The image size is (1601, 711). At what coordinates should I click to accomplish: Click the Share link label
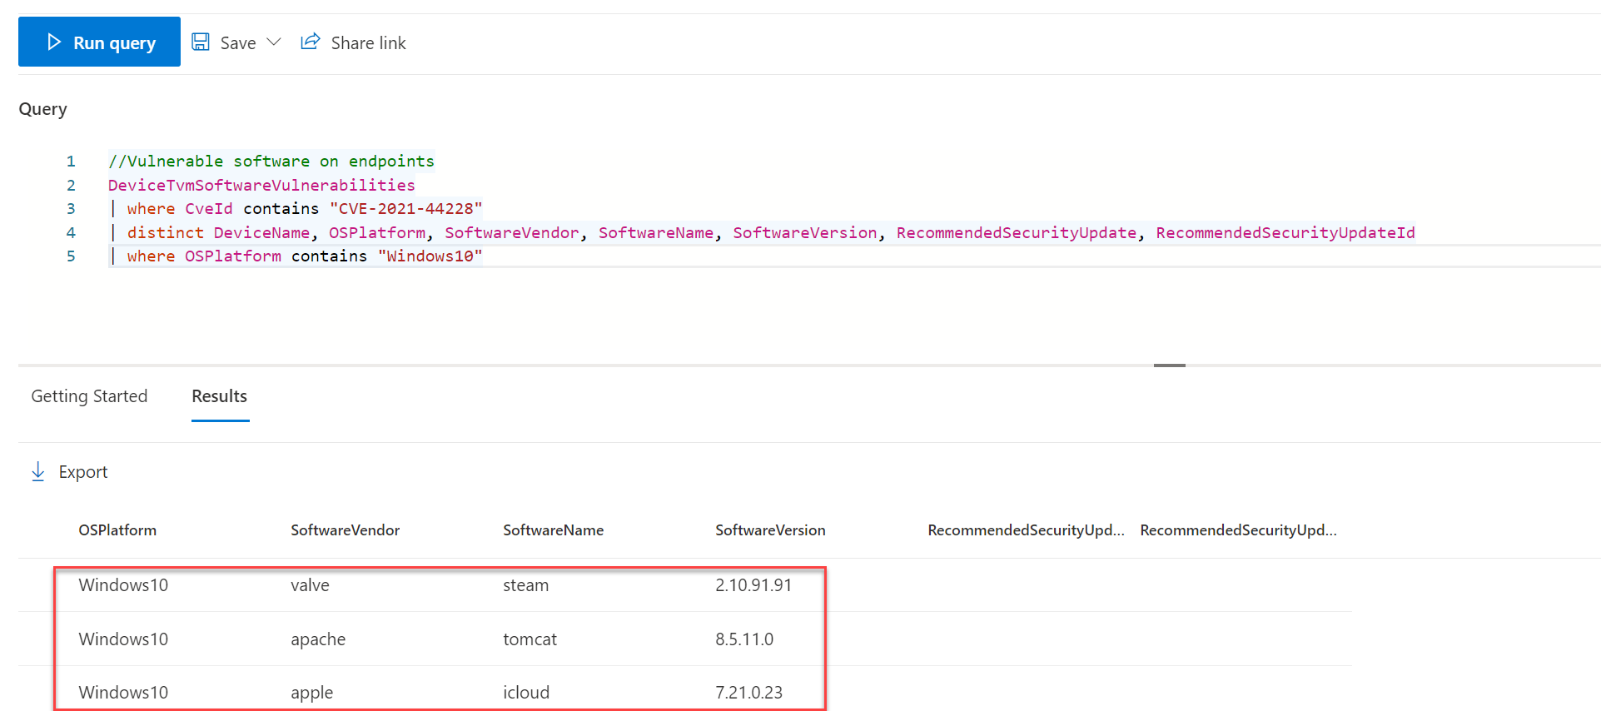pyautogui.click(x=368, y=42)
